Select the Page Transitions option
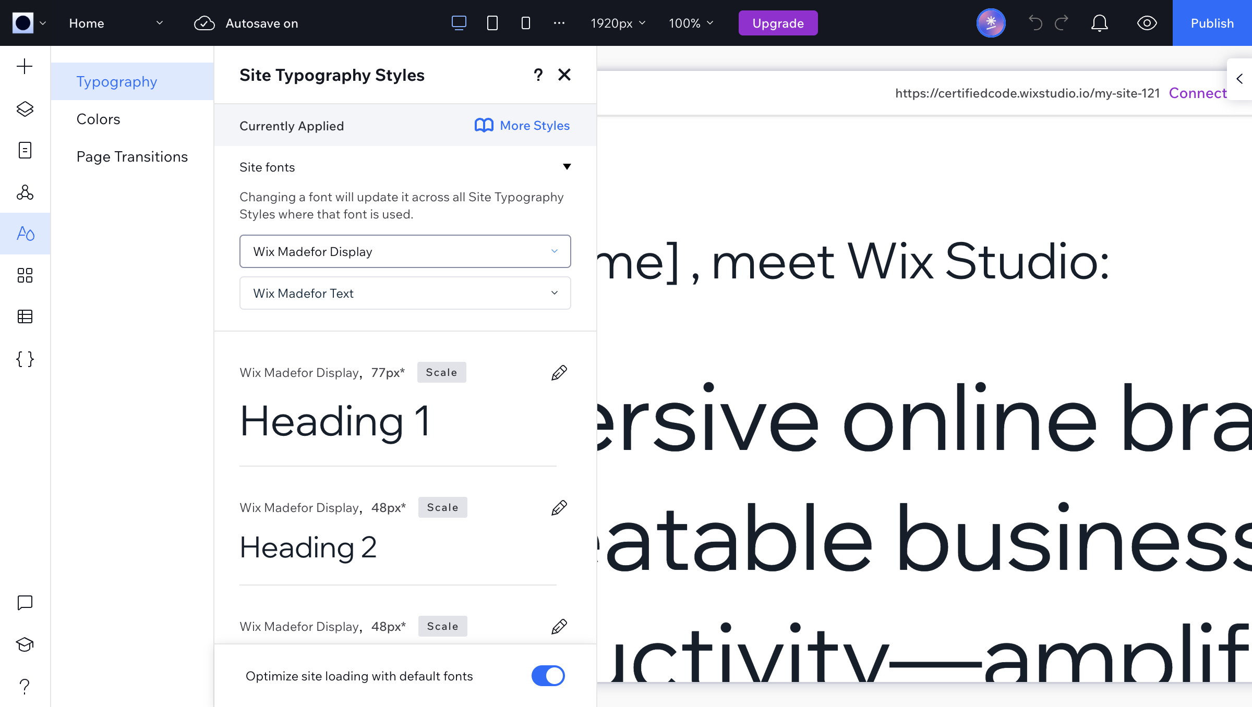 [131, 156]
